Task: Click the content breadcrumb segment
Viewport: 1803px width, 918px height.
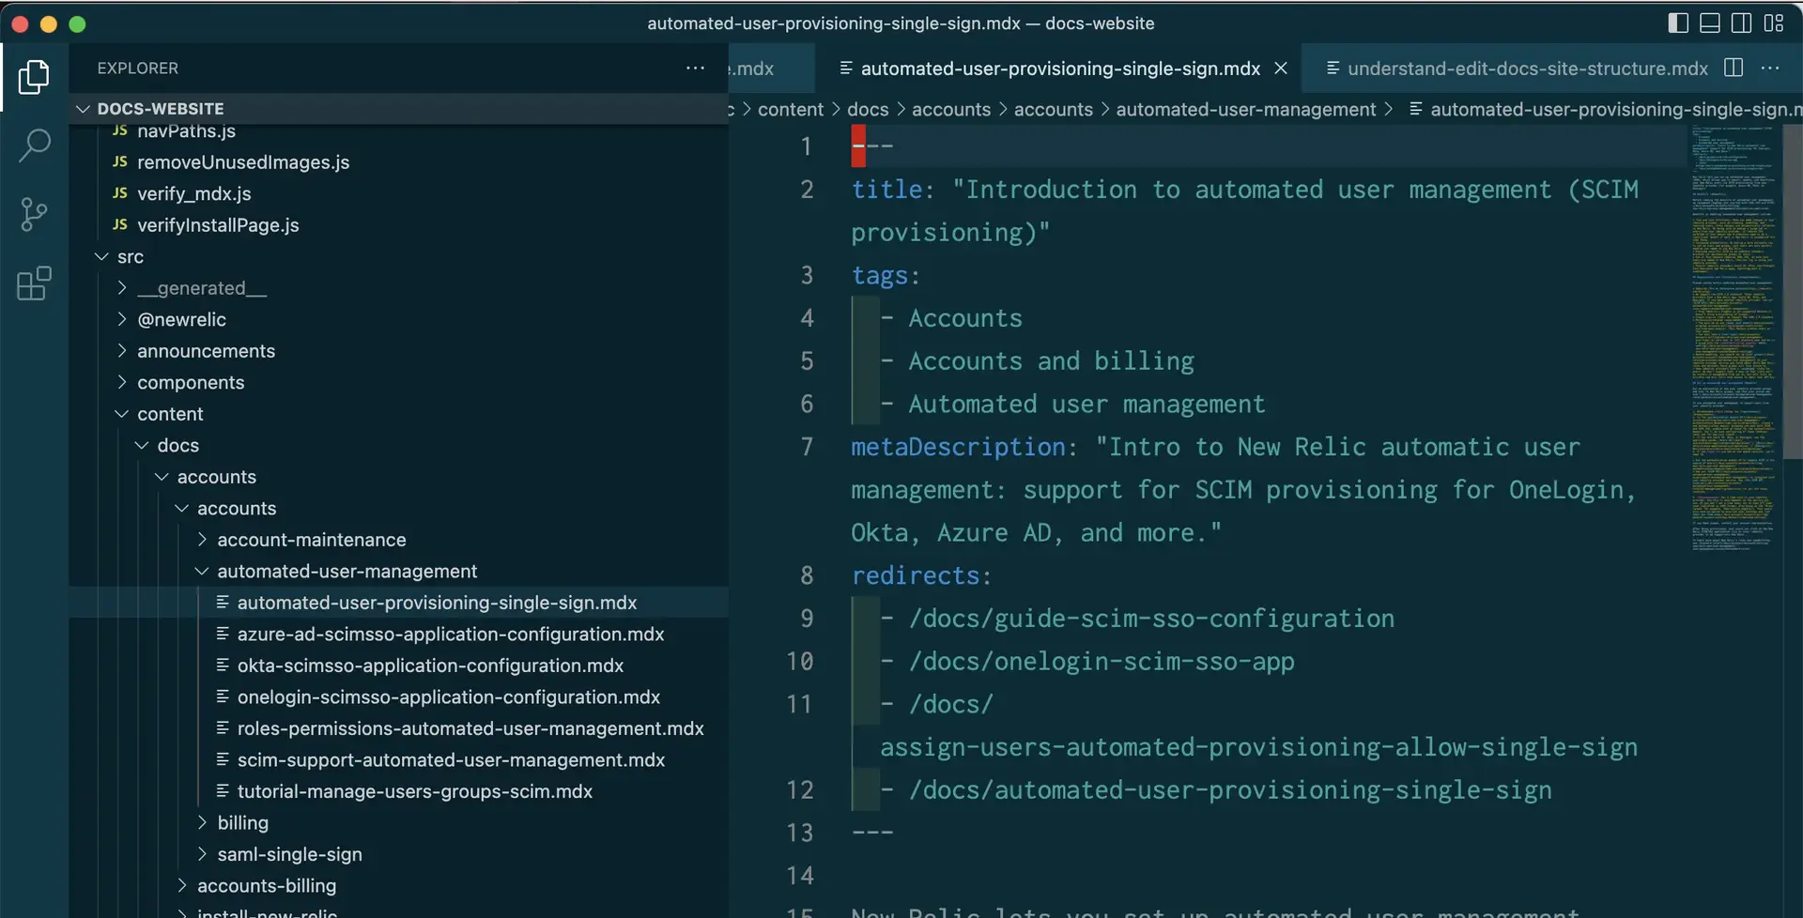Action: (791, 109)
